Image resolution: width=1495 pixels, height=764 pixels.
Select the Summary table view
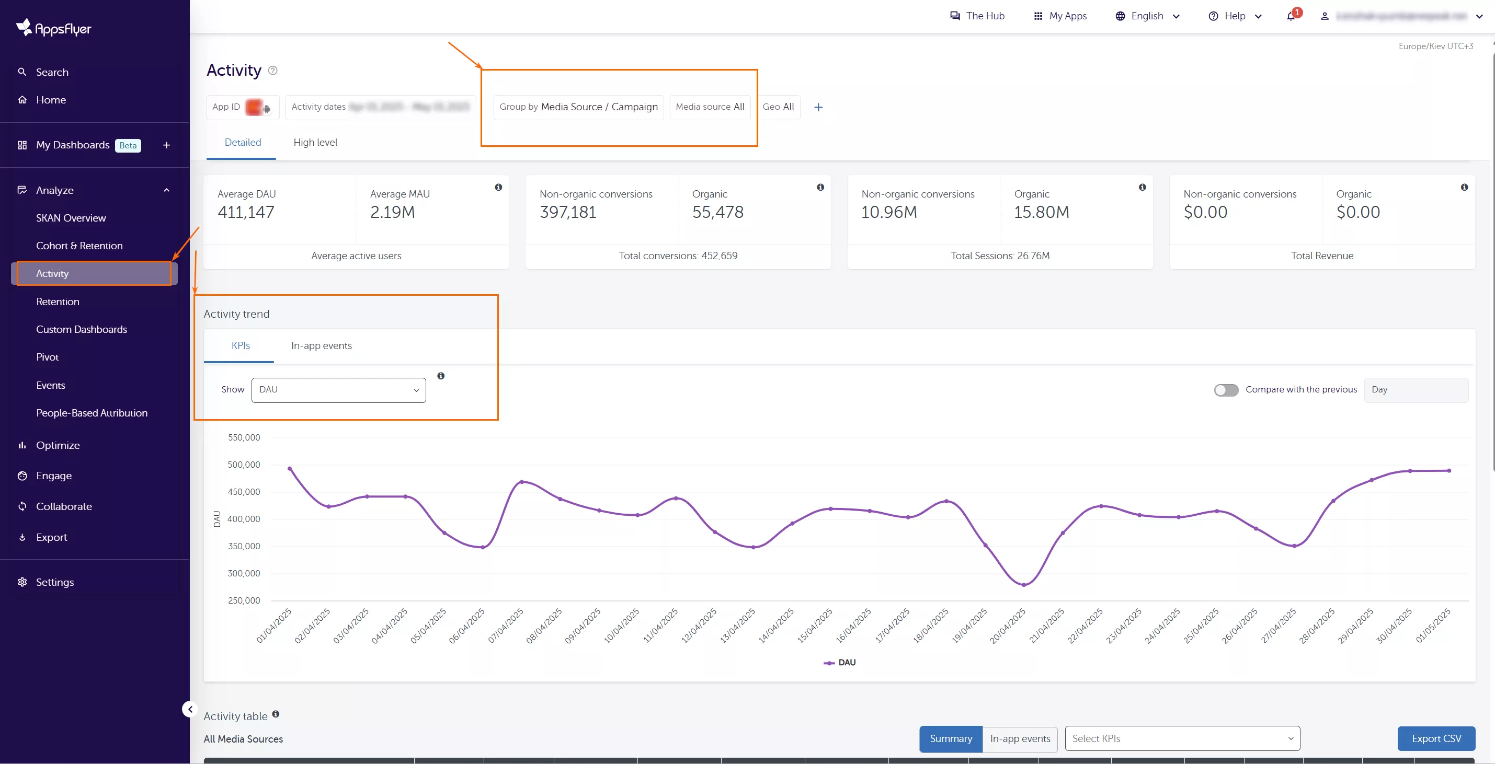(x=951, y=738)
